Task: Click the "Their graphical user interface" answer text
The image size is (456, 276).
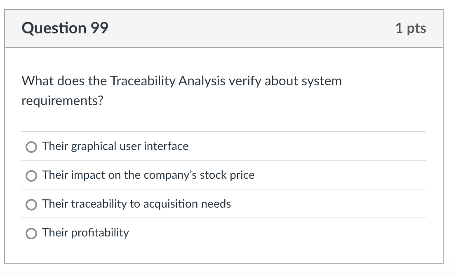Action: (115, 146)
